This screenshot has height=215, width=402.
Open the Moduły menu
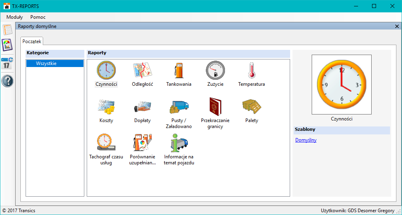14,17
